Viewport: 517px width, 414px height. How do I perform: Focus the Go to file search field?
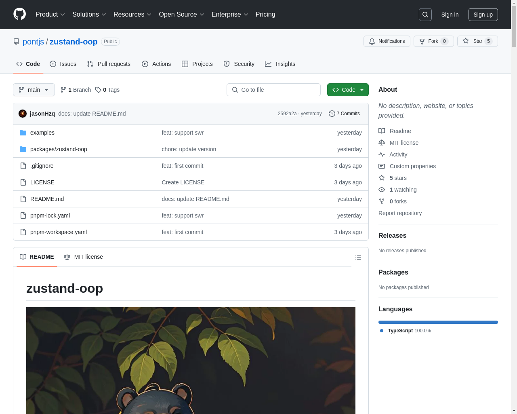(273, 90)
